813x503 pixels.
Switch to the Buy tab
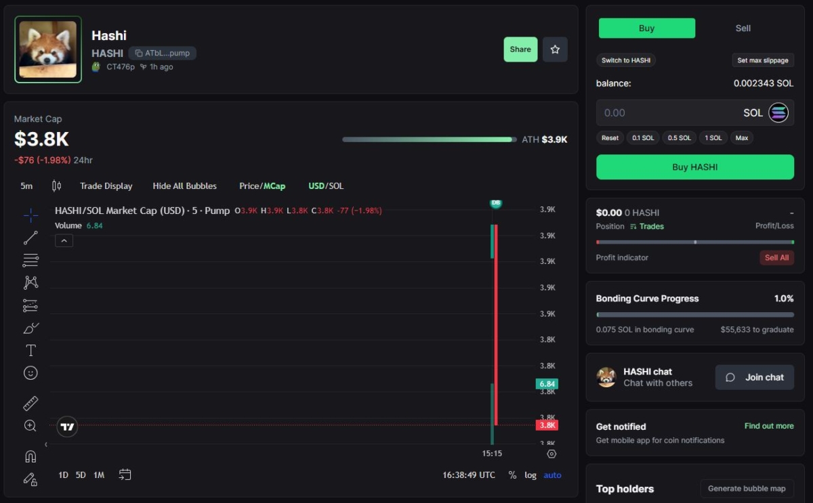[x=646, y=28]
